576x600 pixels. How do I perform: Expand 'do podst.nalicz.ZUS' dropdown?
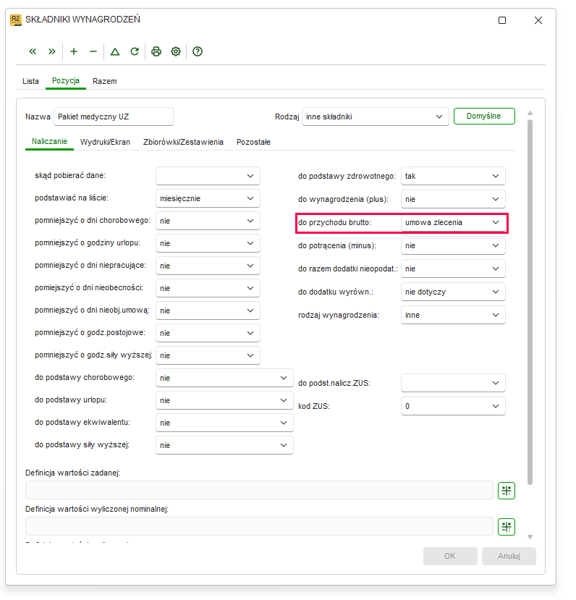coord(453,383)
